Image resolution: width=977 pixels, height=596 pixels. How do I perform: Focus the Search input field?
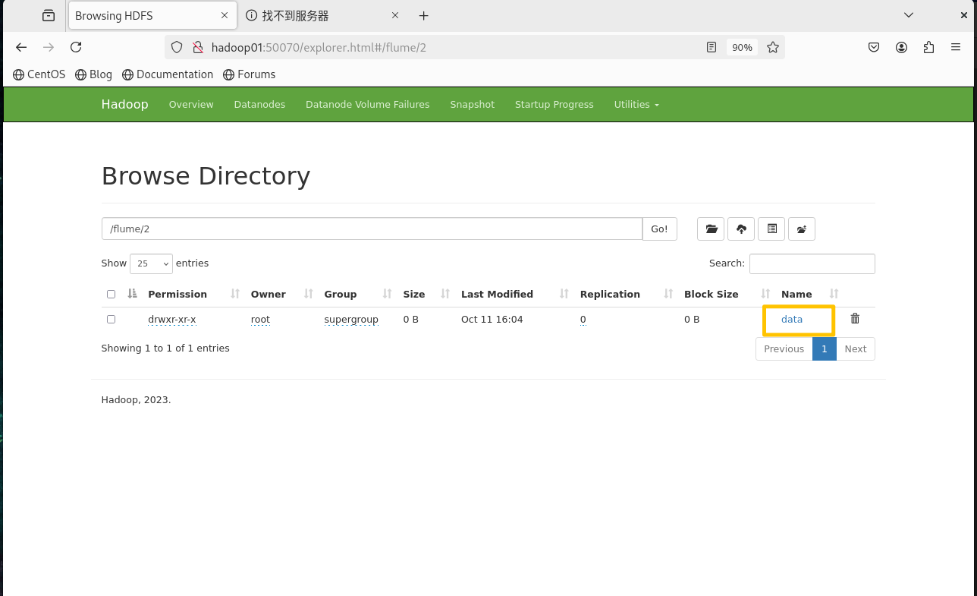[812, 263]
